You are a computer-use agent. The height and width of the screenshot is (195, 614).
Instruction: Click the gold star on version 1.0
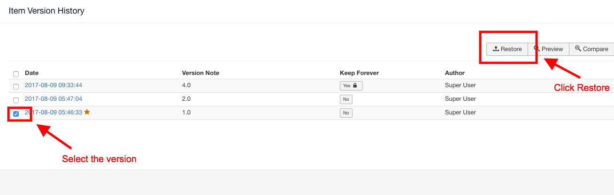(x=87, y=112)
